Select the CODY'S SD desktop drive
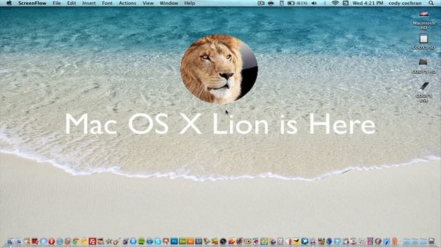This screenshot has height=248, width=441. click(x=424, y=41)
